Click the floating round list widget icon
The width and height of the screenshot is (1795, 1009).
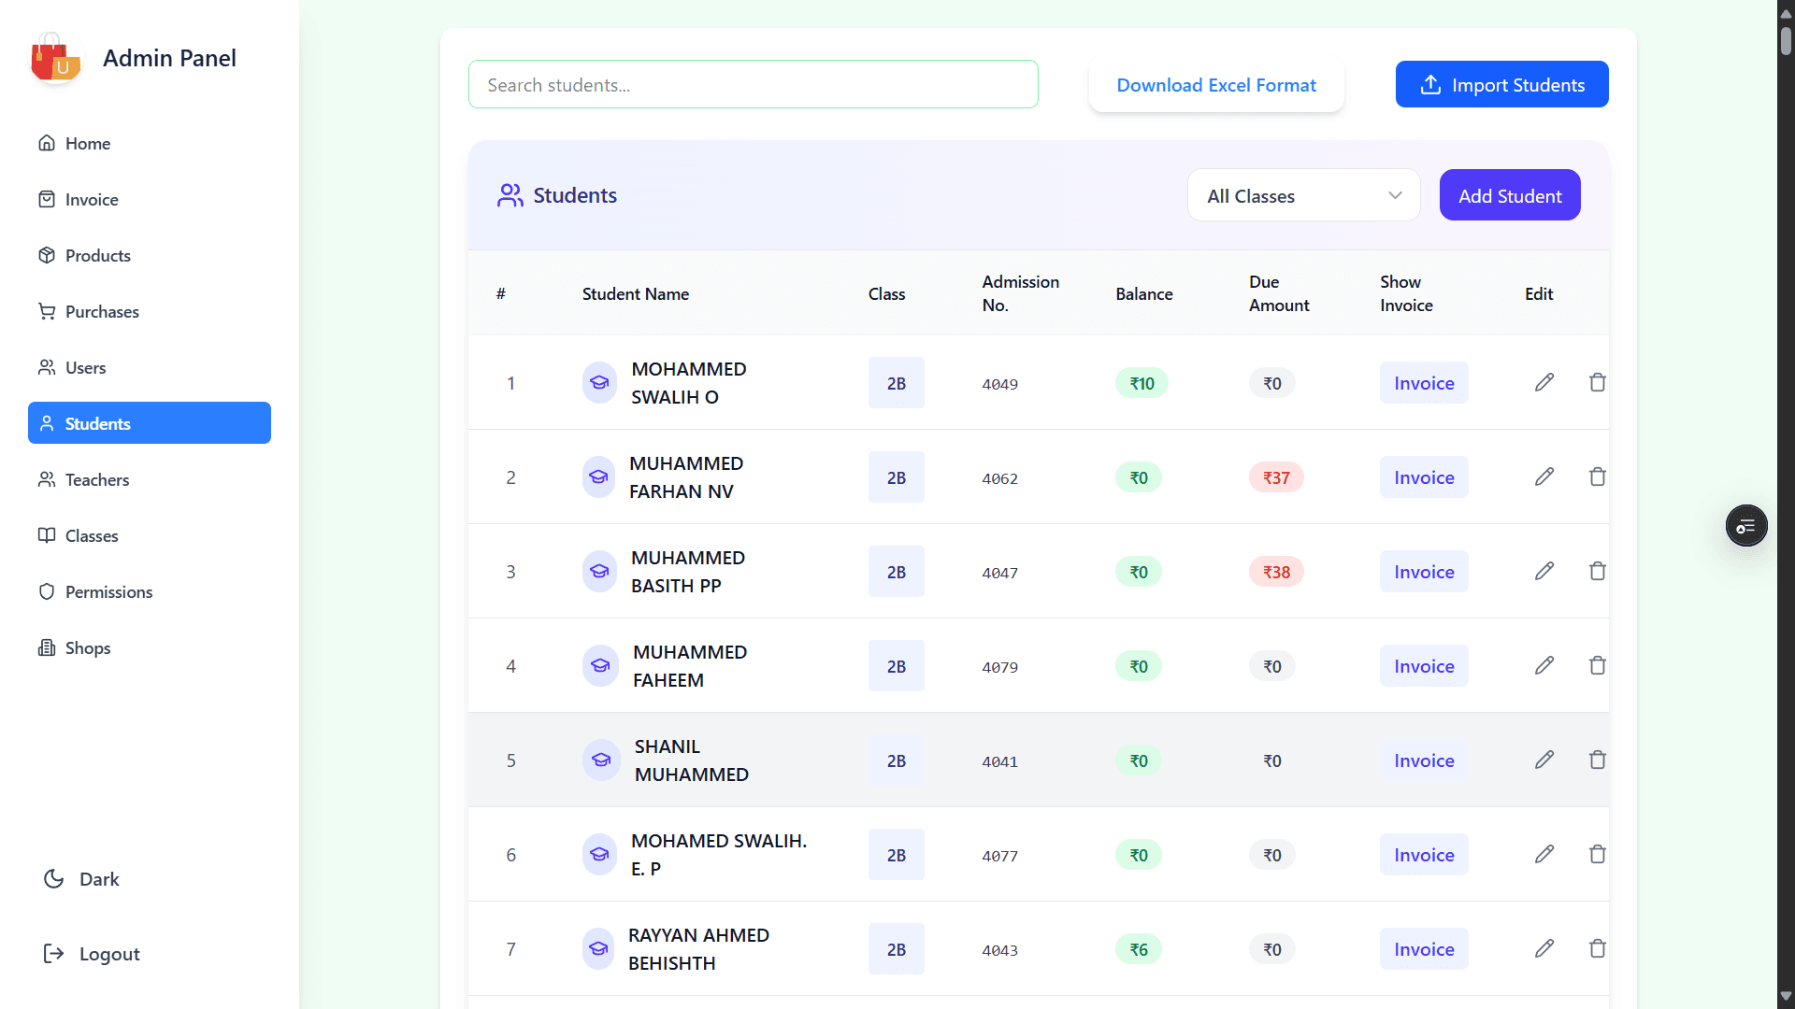pos(1745,526)
